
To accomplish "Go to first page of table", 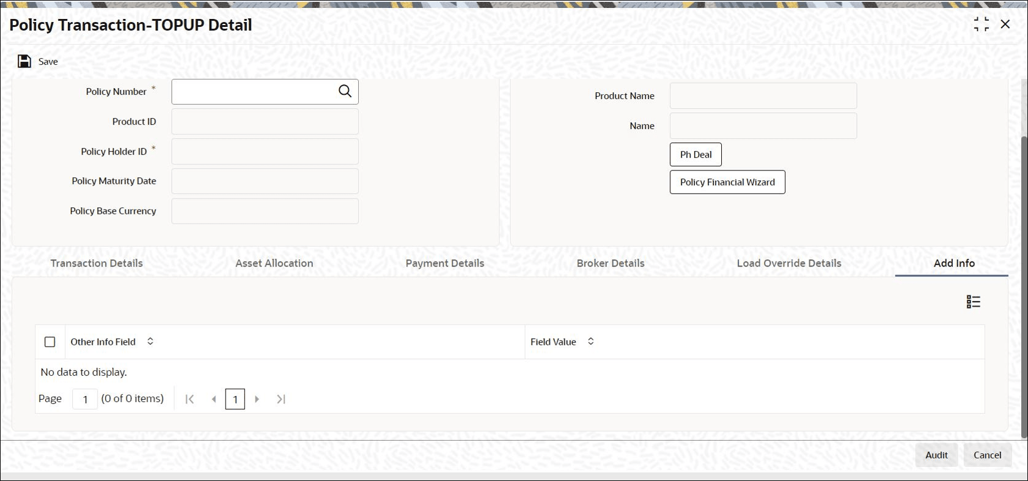I will click(x=189, y=399).
